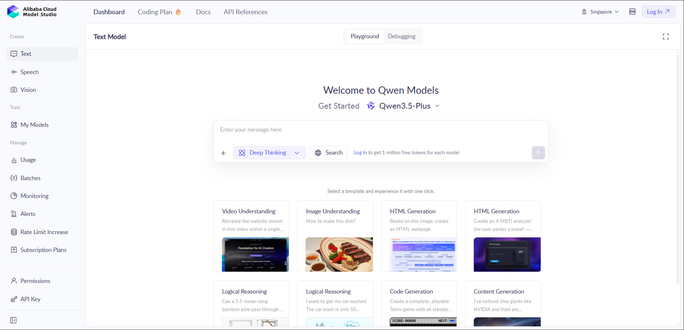
Task: Click the Log In link below message box
Action: coord(360,153)
